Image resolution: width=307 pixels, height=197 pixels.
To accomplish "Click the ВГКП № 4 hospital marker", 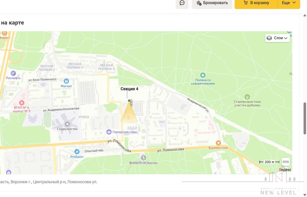I will pyautogui.click(x=22, y=103).
